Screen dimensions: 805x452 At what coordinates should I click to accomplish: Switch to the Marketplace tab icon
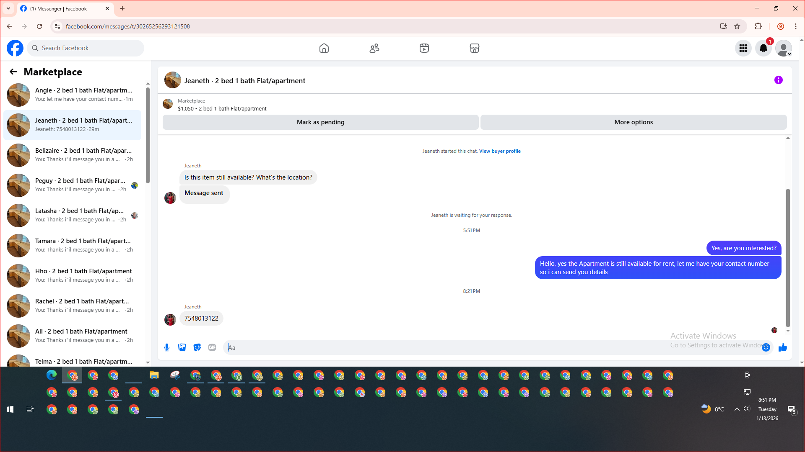pyautogui.click(x=474, y=48)
